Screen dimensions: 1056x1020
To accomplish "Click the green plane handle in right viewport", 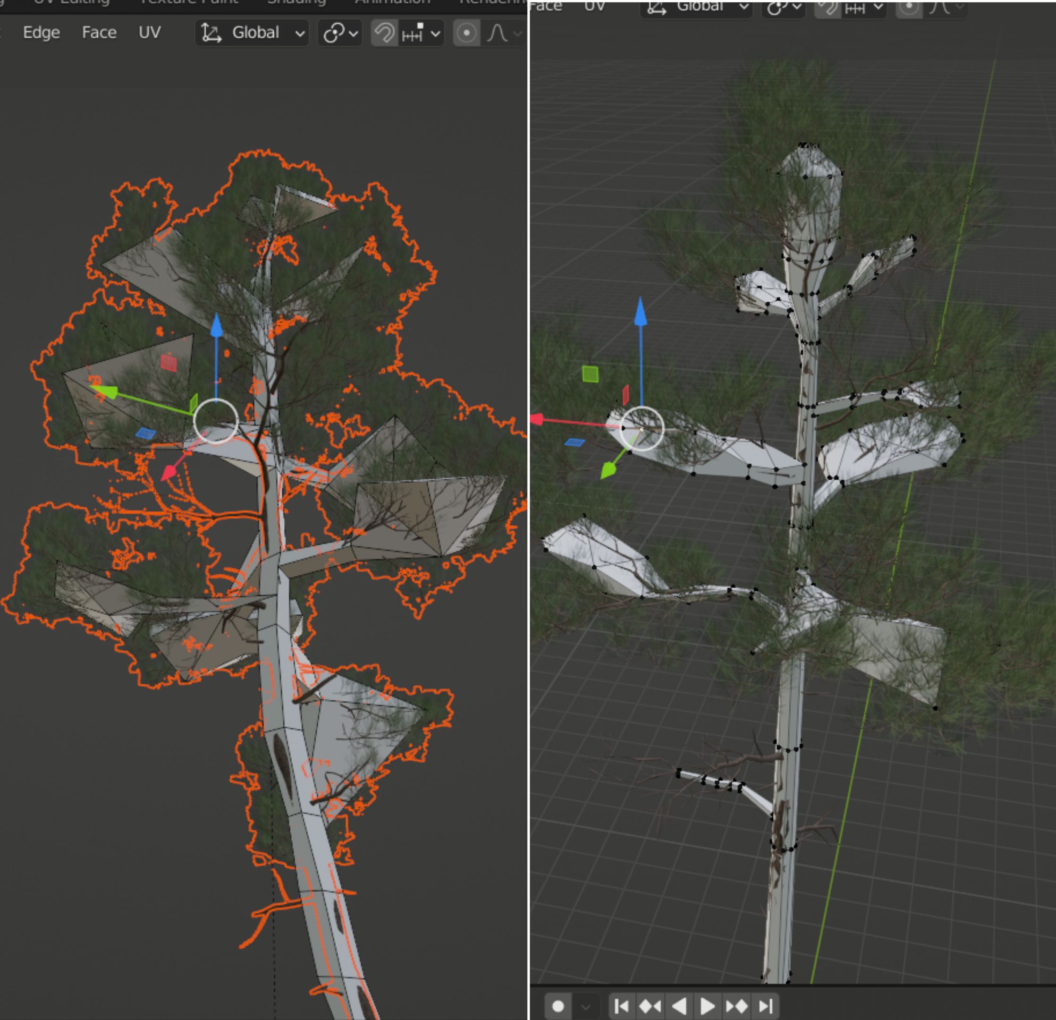I will click(x=590, y=374).
